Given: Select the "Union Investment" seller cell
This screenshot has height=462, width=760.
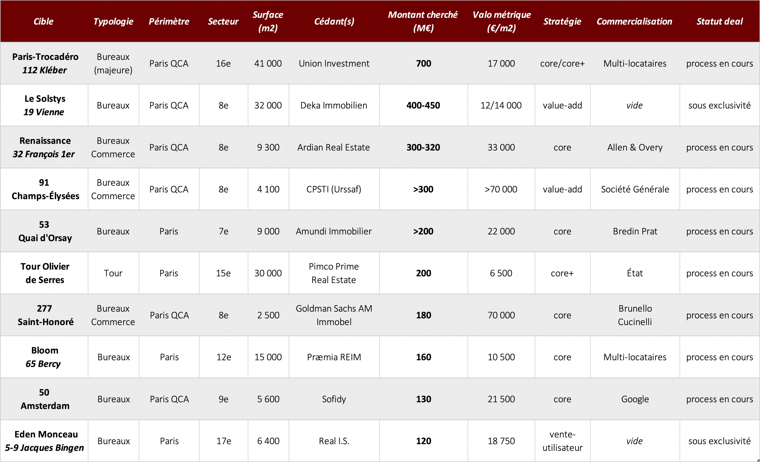Looking at the screenshot, I should coord(334,63).
